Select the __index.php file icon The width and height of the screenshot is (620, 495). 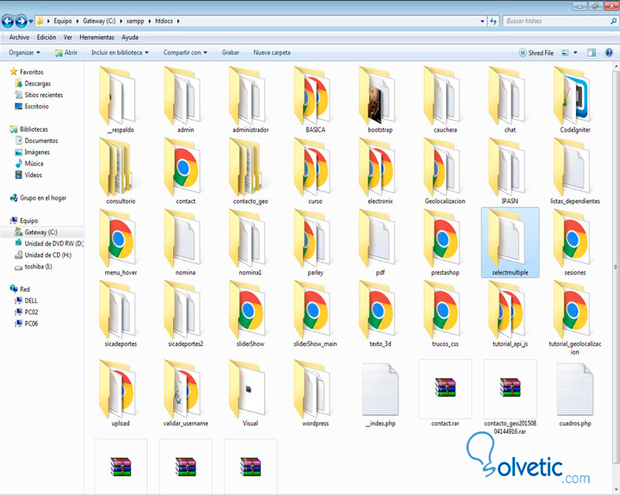coord(380,389)
